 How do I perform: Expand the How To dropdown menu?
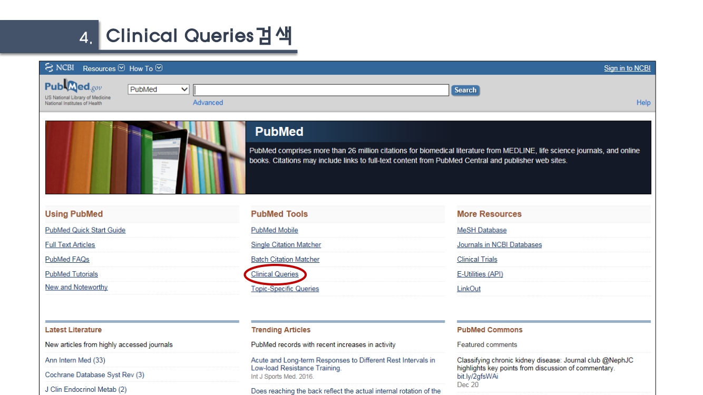[145, 68]
